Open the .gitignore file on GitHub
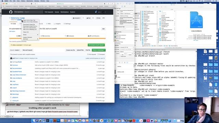The image size is (219, 123). coord(15,97)
